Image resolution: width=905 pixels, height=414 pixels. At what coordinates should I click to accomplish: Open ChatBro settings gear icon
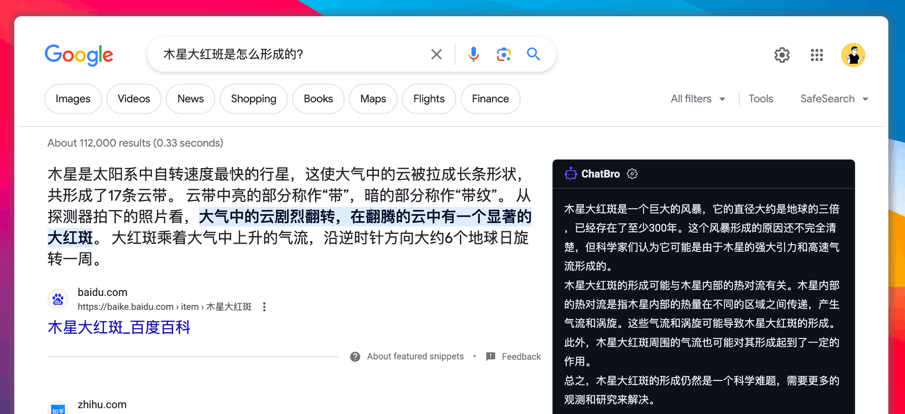click(x=632, y=174)
